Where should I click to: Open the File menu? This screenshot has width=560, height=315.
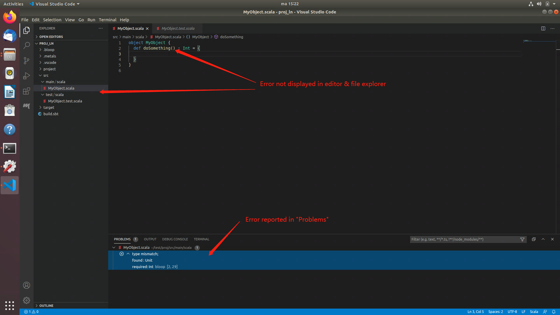coord(25,20)
